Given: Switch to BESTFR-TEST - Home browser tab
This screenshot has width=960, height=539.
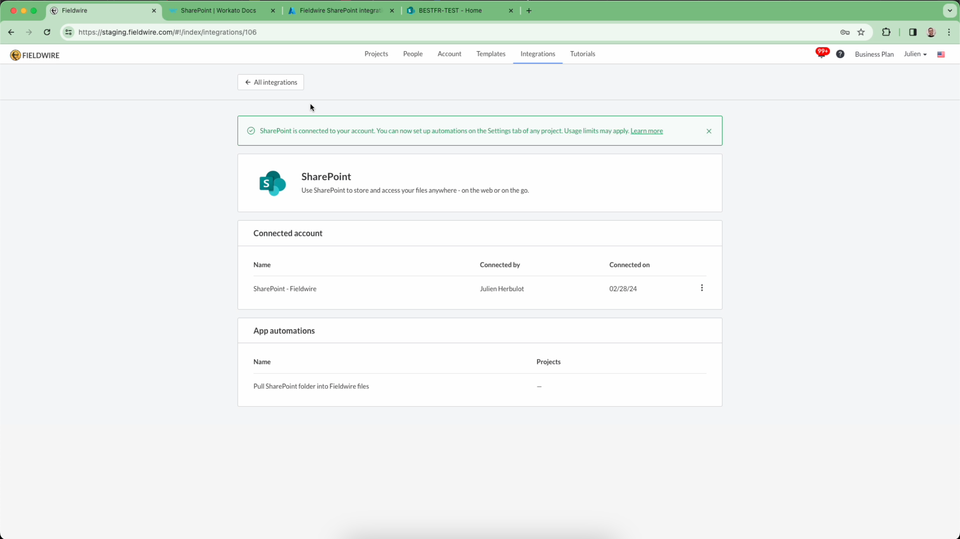Looking at the screenshot, I should click(x=450, y=11).
